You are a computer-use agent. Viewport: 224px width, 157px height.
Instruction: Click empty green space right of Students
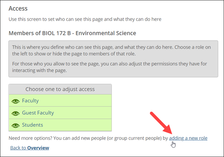pos(77,125)
